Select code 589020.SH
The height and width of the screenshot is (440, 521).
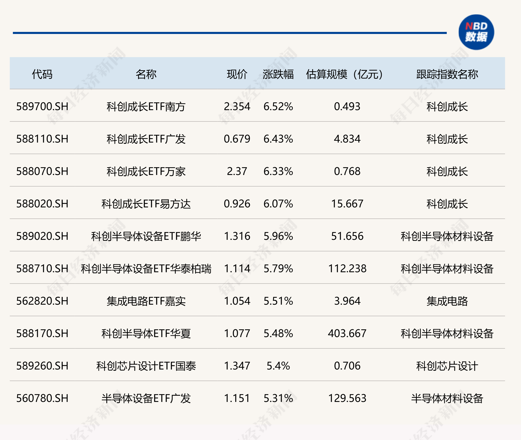click(x=42, y=236)
